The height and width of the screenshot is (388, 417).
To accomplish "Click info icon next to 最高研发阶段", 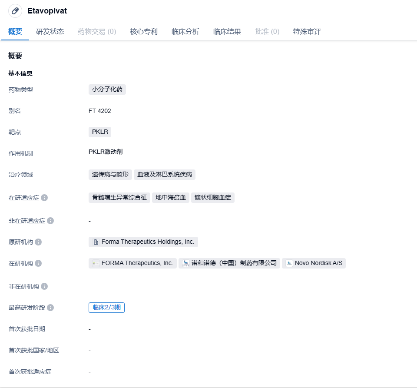I will pyautogui.click(x=50, y=308).
